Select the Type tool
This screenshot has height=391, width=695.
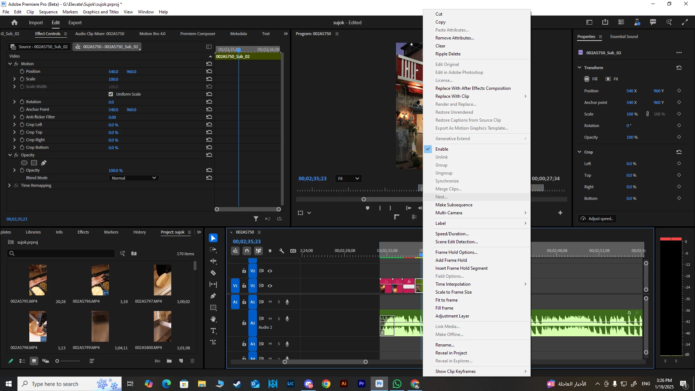tap(213, 331)
